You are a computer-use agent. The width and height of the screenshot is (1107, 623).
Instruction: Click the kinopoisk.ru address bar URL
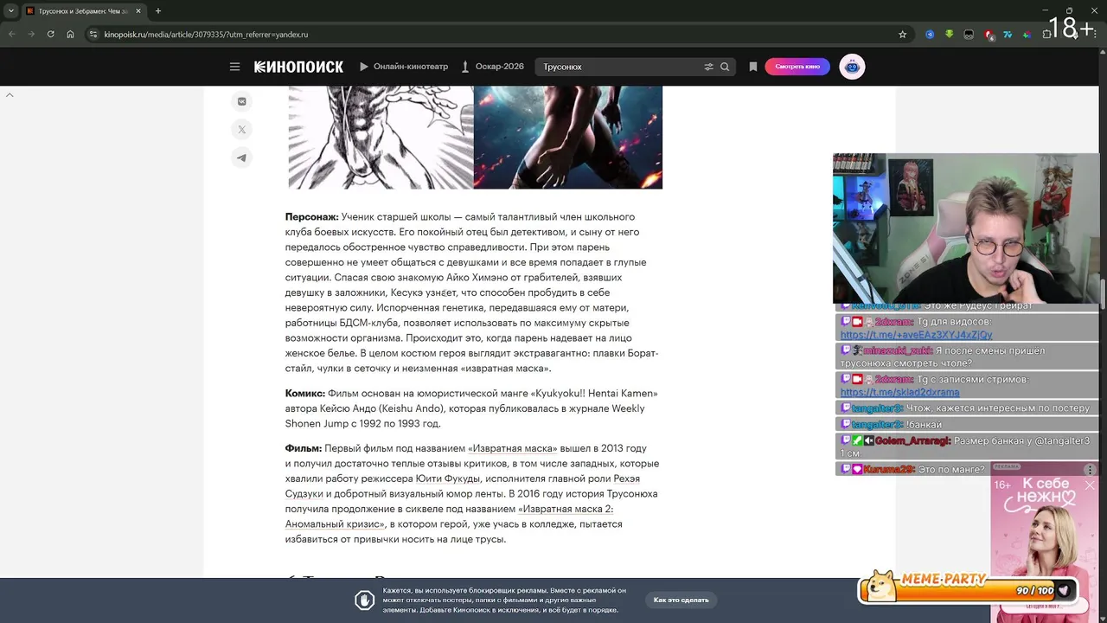206,35
